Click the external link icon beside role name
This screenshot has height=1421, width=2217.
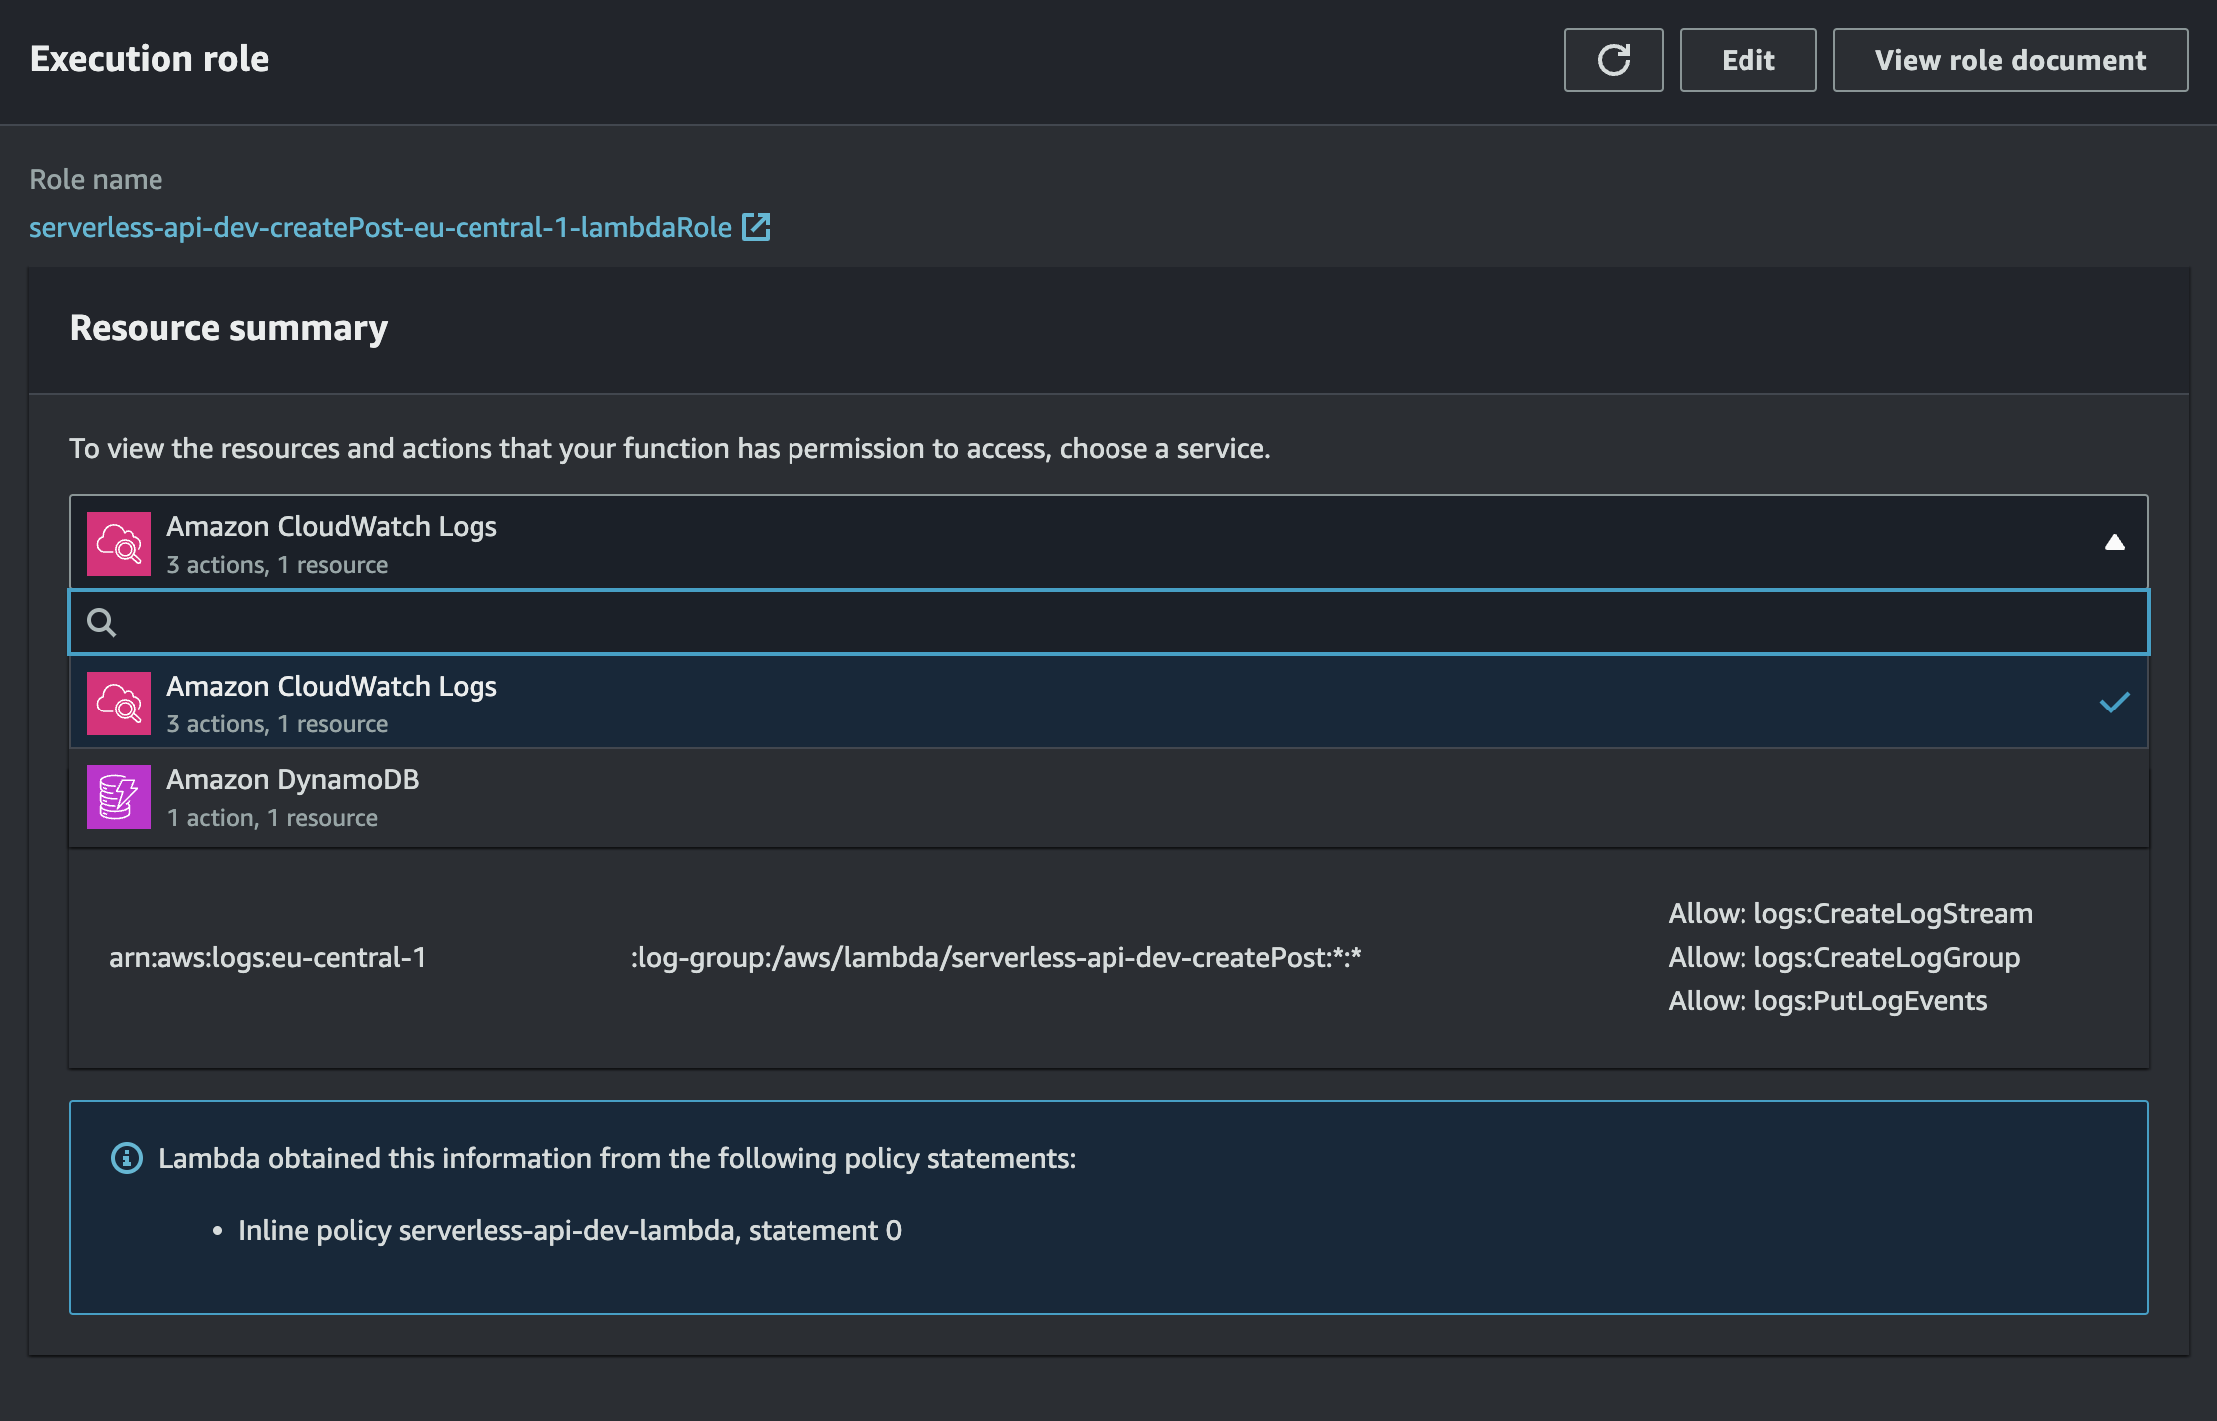point(756,227)
